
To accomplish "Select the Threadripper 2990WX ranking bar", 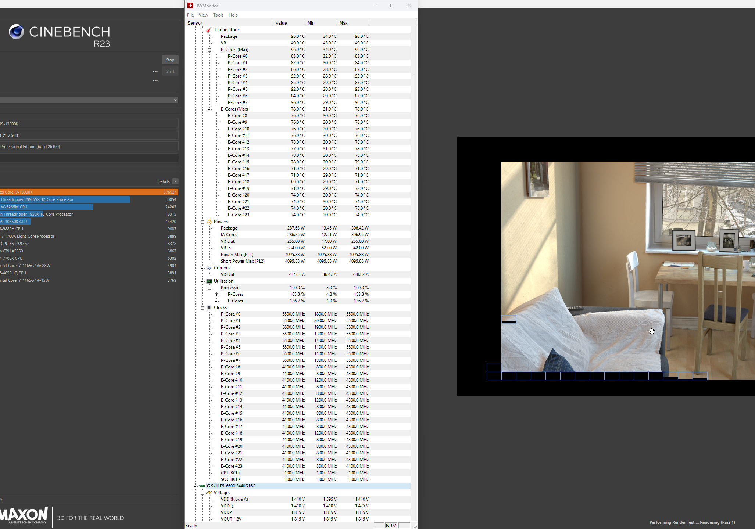I will click(x=65, y=199).
